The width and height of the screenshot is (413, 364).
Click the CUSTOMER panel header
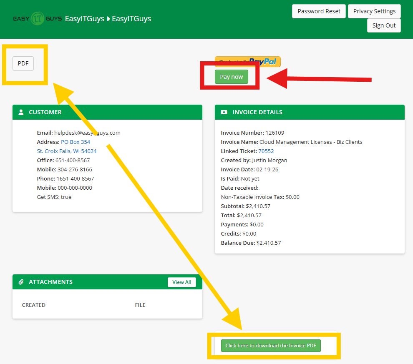point(108,113)
